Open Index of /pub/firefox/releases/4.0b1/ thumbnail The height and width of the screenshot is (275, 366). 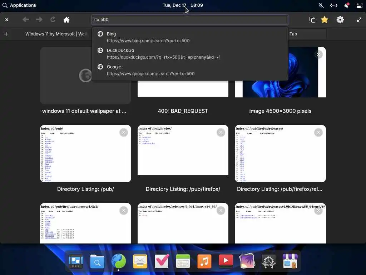85,223
